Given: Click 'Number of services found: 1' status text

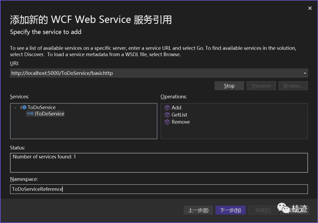Looking at the screenshot, I should 44,157.
